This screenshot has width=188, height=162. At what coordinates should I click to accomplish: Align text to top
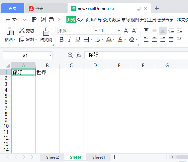[146, 30]
